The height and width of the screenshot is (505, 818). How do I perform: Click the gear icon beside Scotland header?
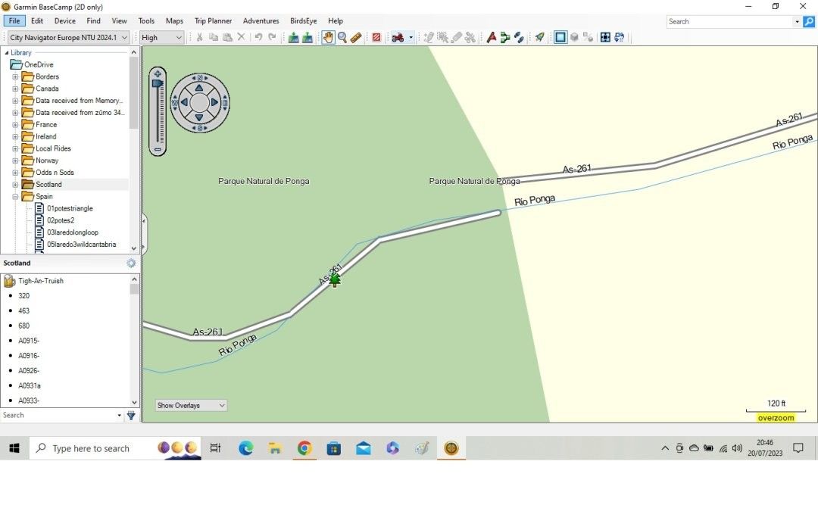[131, 263]
